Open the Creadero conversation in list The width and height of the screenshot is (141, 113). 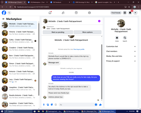pyautogui.click(x=19, y=49)
